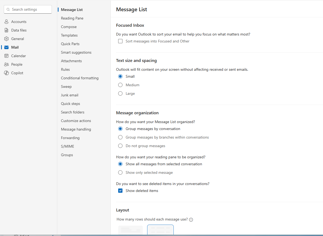323x236 pixels.
Task: Click the search magnifier icon
Action: [8, 9]
